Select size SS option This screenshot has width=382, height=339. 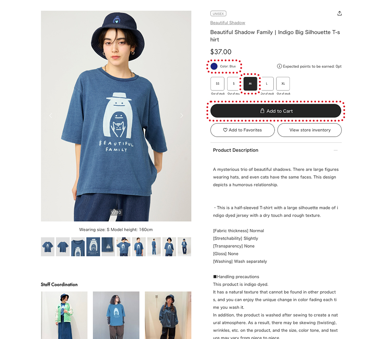tap(217, 84)
